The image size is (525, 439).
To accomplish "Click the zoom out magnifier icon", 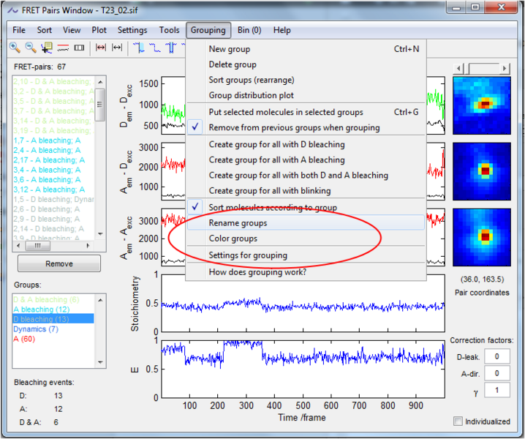I will coord(31,48).
